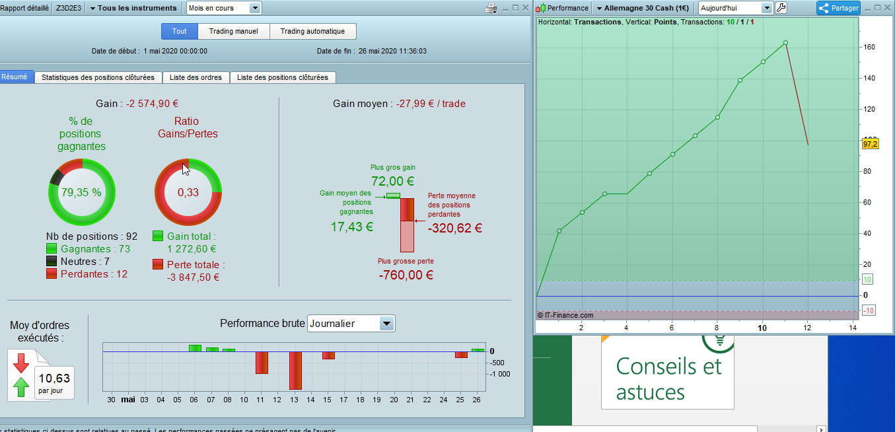The image size is (895, 432).
Task: Click the red -10 level marker
Action: coord(869,311)
